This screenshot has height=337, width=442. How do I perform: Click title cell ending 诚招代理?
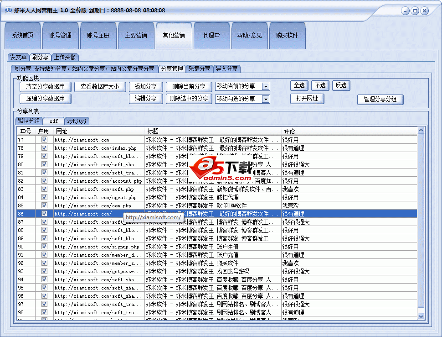(x=213, y=197)
